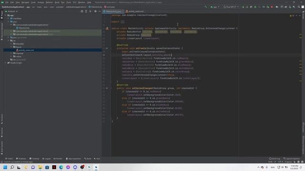Expand the mipmap folder
Screen dimensions: 305x171
11,53
